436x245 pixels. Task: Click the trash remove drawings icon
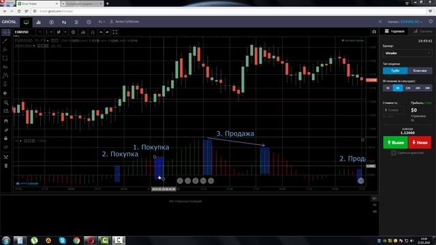point(6,166)
